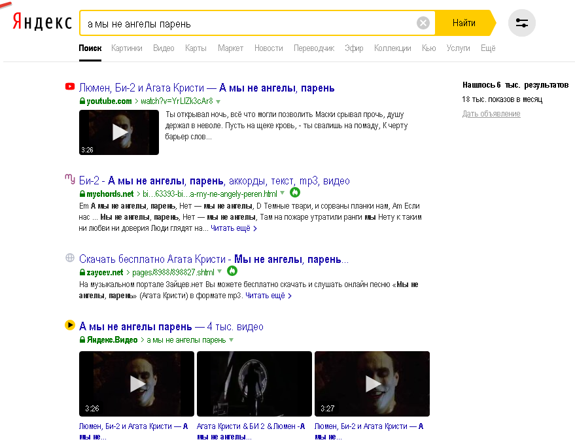The width and height of the screenshot is (575, 446).
Task: Click the watch?v=YrLlZk3cAr8 URL path
Action: [177, 101]
